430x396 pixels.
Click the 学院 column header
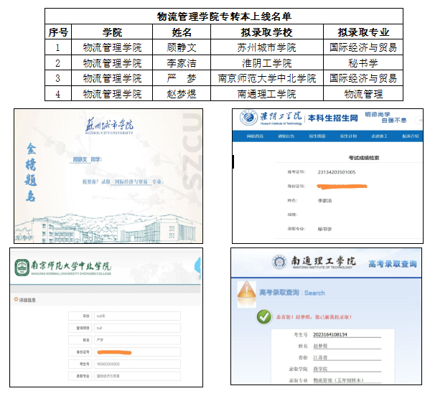112,32
